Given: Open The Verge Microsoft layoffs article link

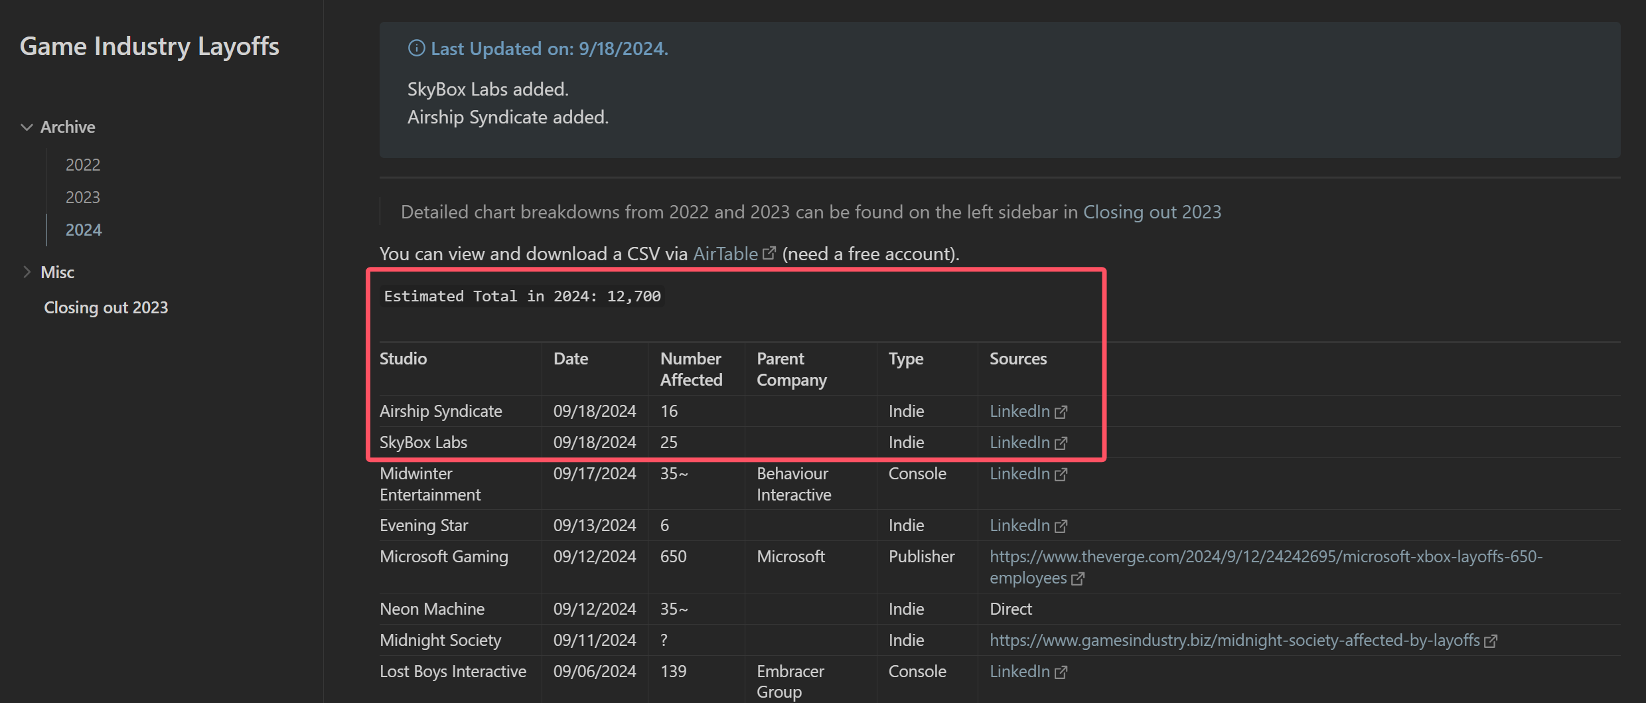Looking at the screenshot, I should pos(1266,567).
